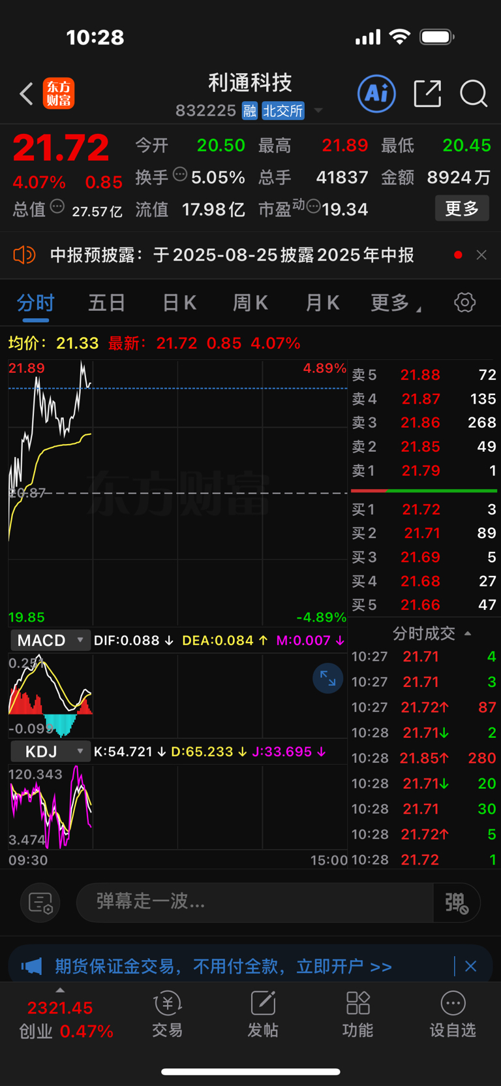
Task: Expand the stock code dropdown arrow
Action: (318, 110)
